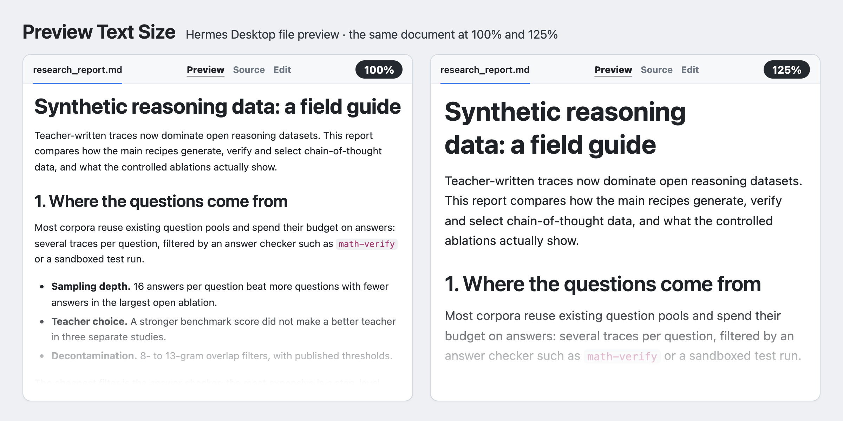Open Preview tab in the 125% panel
Screen dimensions: 843x421
pos(613,70)
